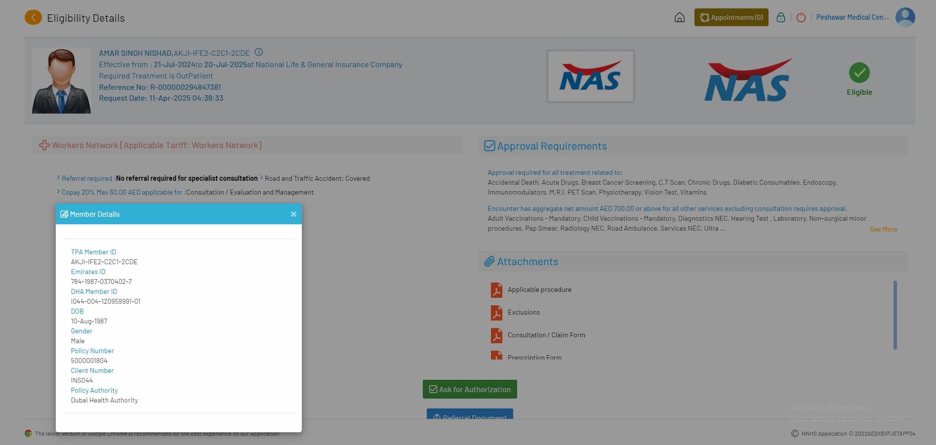Click the Gender value Male

[78, 341]
